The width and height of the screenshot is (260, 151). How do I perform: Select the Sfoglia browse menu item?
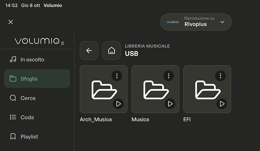[x=37, y=79]
